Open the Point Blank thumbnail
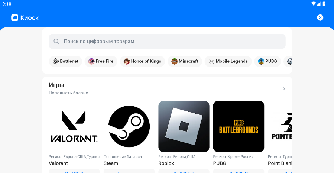 point(281,126)
